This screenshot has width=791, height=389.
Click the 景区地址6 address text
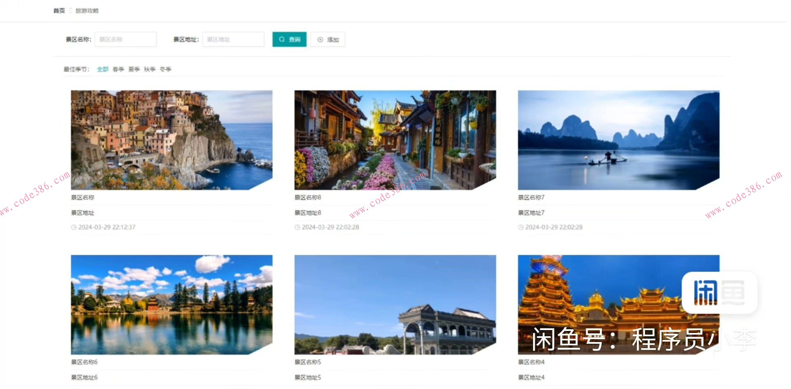click(84, 377)
